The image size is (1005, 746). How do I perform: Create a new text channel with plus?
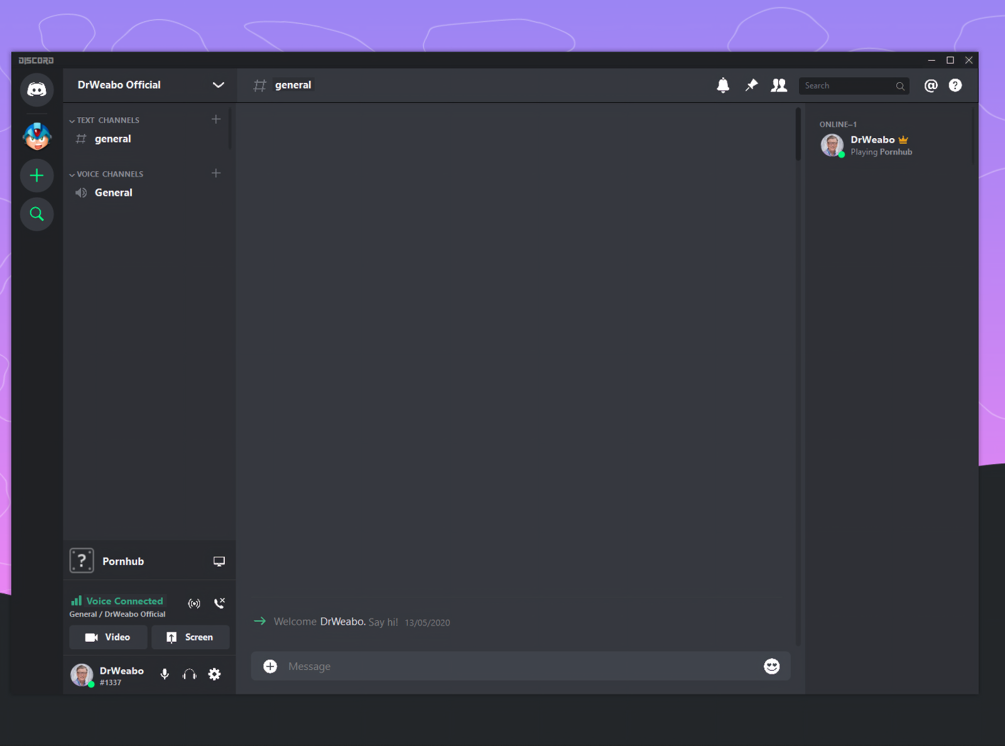tap(216, 119)
